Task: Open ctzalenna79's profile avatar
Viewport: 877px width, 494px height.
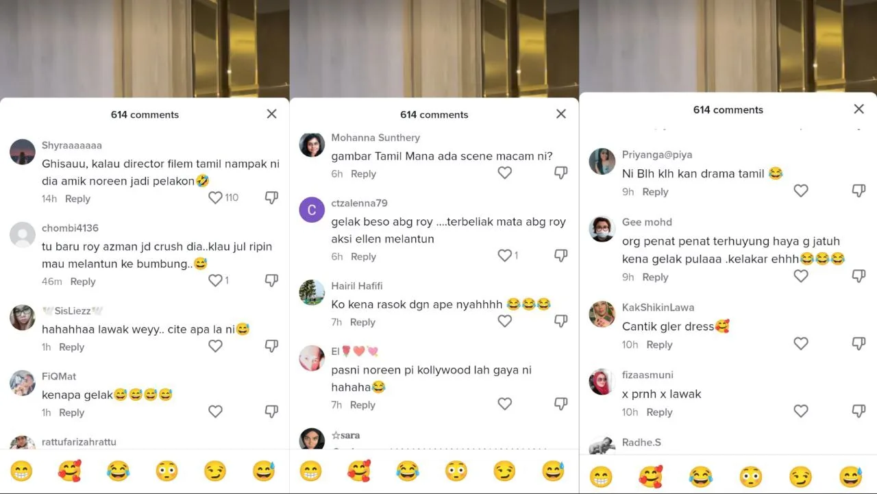Action: point(312,210)
